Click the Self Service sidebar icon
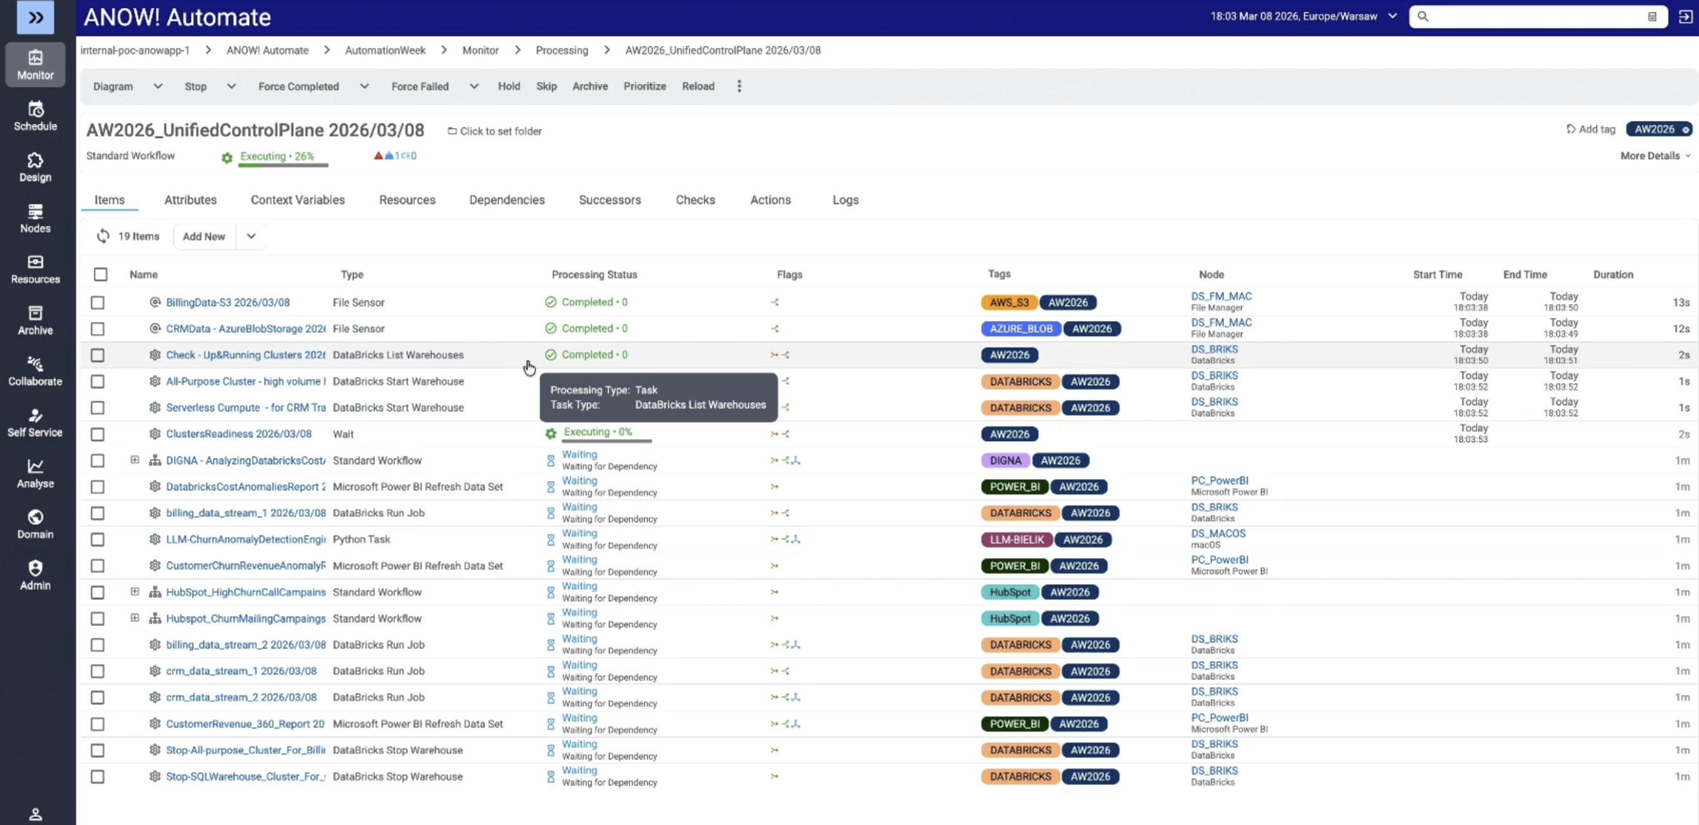1699x825 pixels. 36,422
